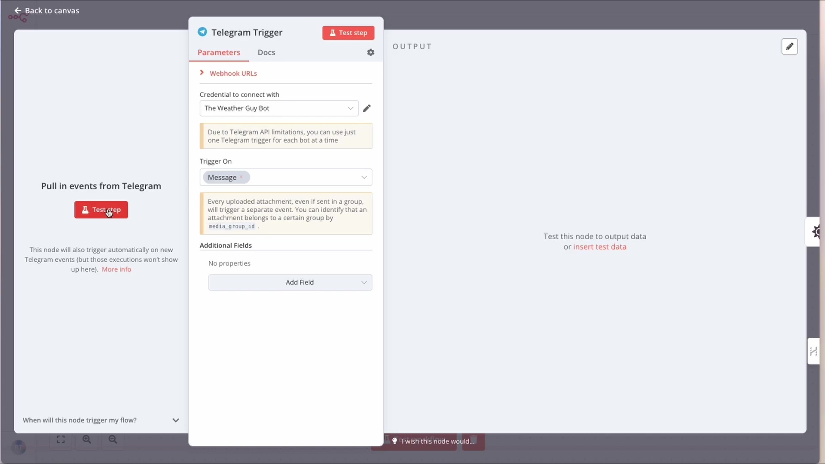
Task: Open the Trigger On dropdown
Action: 364,177
